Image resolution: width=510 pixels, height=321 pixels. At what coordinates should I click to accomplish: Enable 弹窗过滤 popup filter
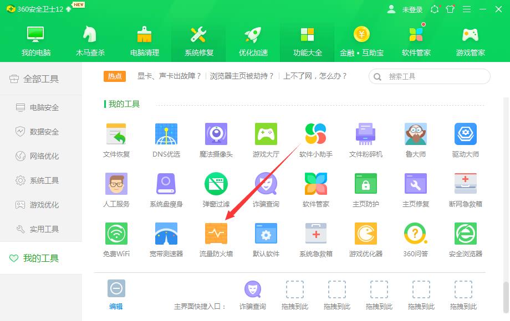(216, 189)
